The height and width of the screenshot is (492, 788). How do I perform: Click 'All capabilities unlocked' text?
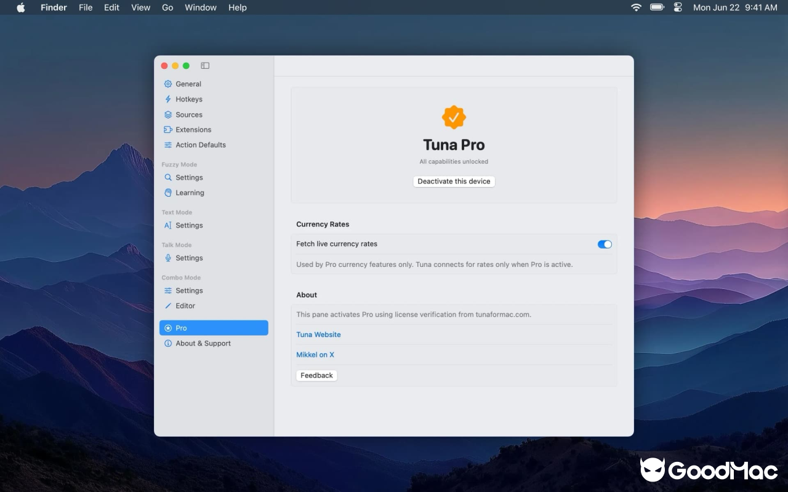pos(454,162)
